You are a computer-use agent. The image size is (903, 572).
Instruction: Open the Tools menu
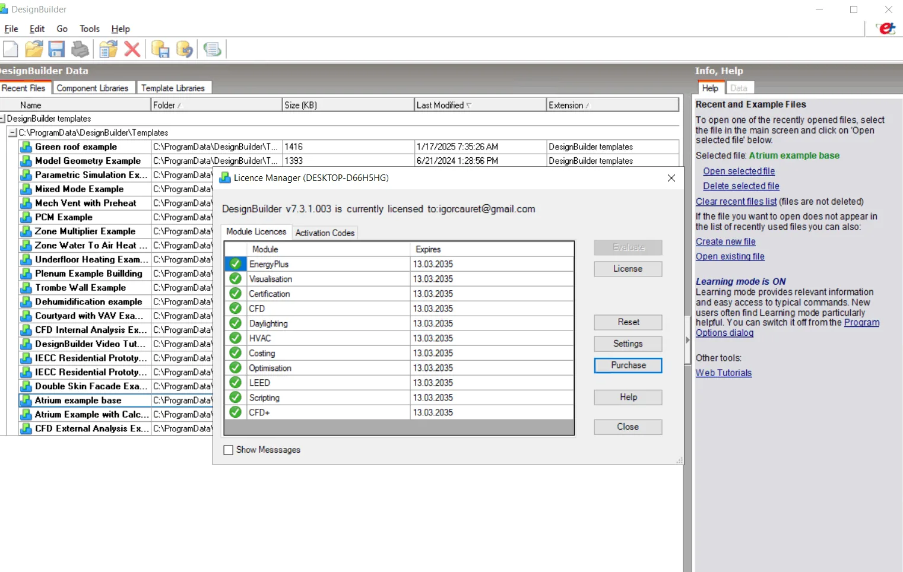[x=90, y=28]
